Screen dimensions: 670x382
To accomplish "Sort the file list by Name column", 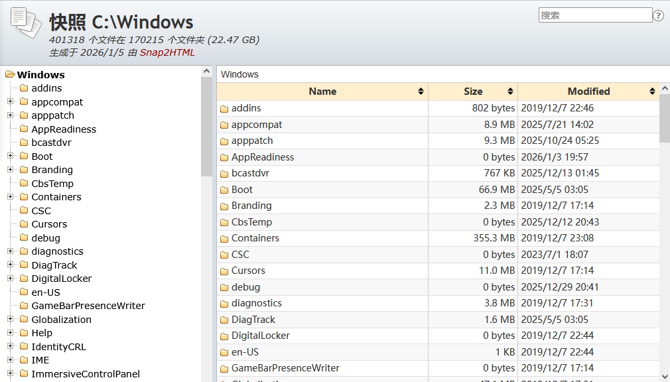I will (322, 92).
